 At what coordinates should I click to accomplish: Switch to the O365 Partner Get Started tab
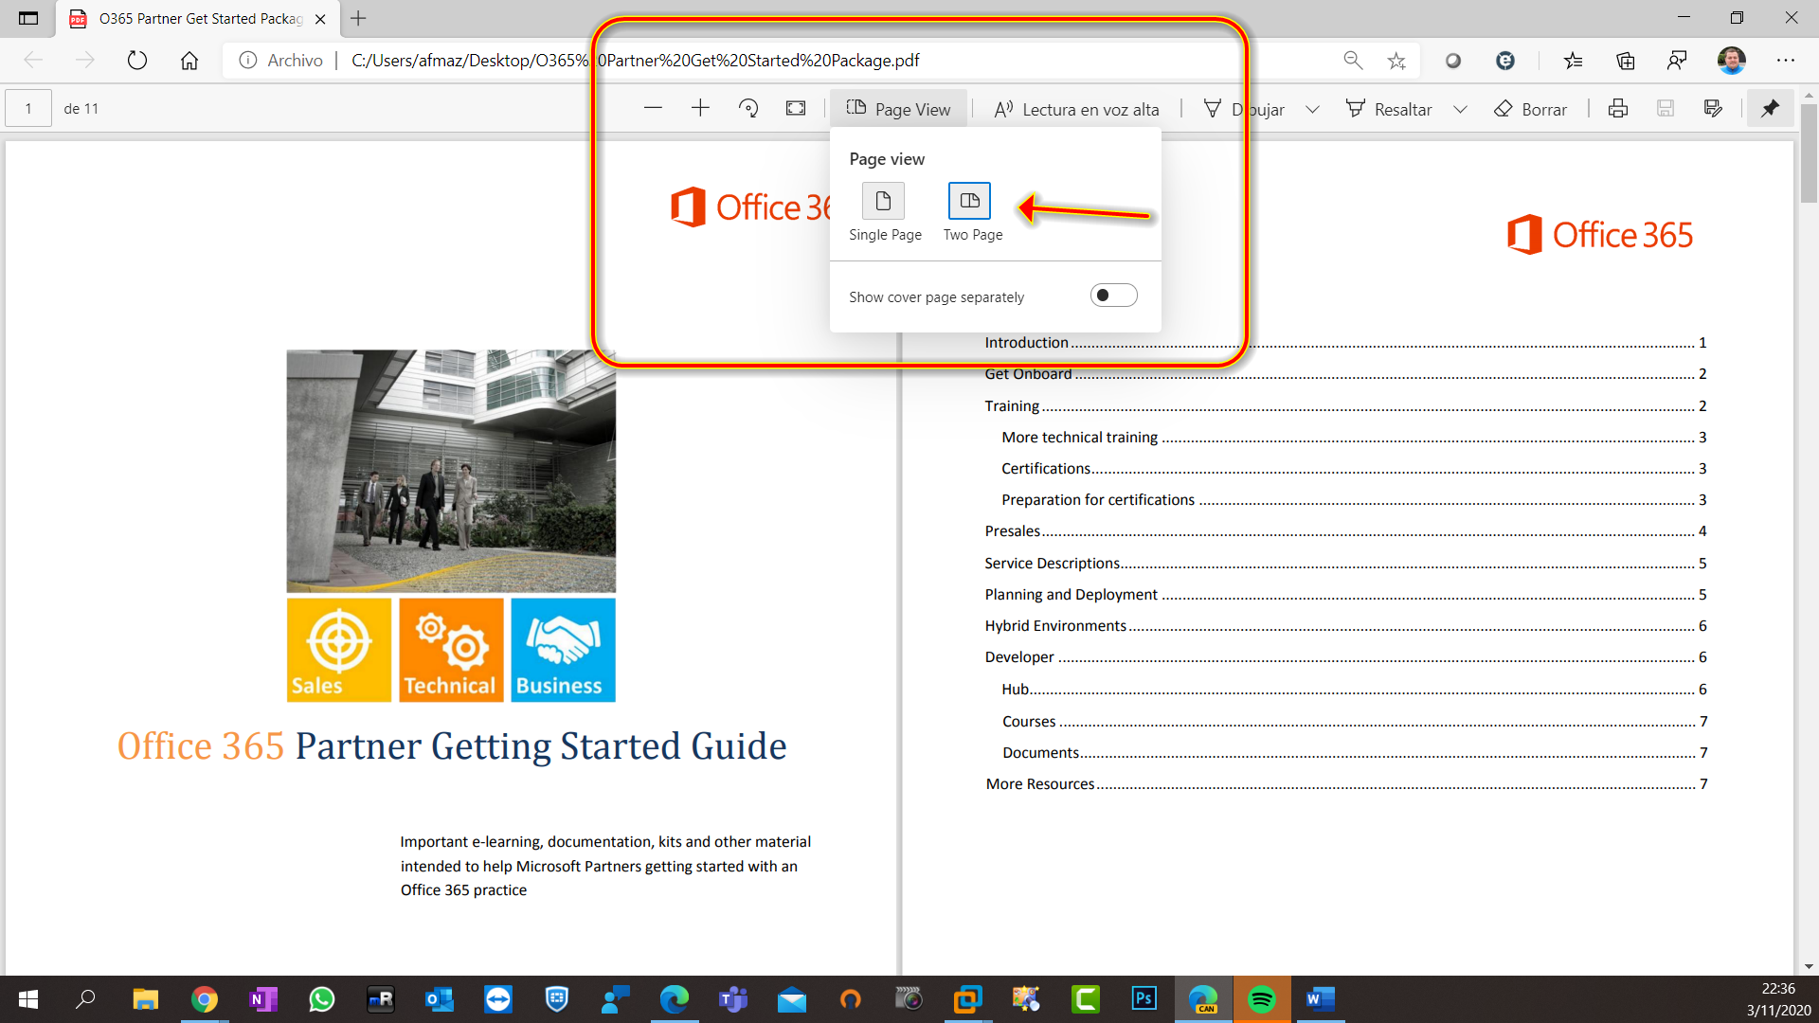tap(189, 18)
